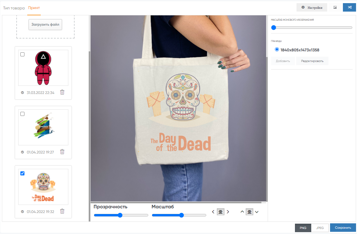Open Настройки settings

coord(312,8)
